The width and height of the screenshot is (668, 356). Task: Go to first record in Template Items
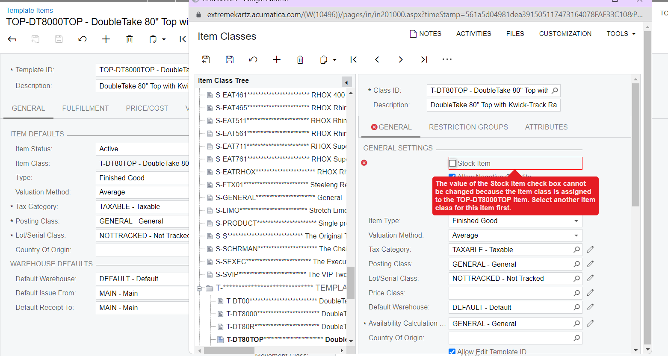click(x=183, y=39)
